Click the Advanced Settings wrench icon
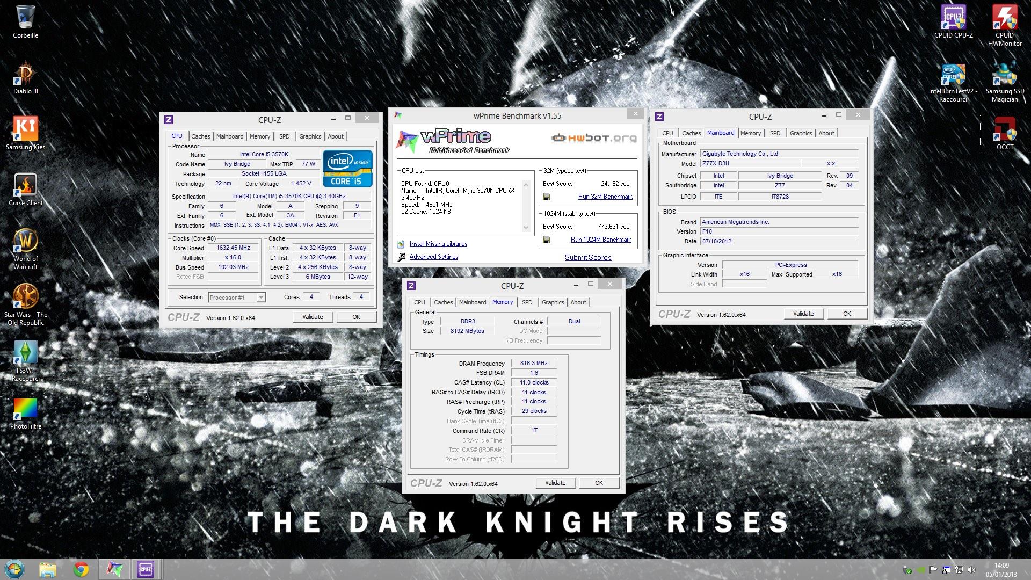1031x580 pixels. [401, 257]
